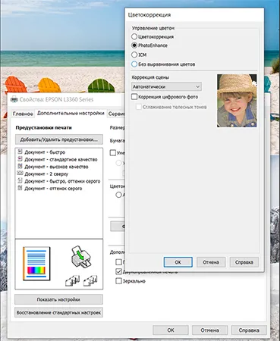The width and height of the screenshot is (280, 341).
Task: Open the Дополнительные настройки tab
Action: 71,113
